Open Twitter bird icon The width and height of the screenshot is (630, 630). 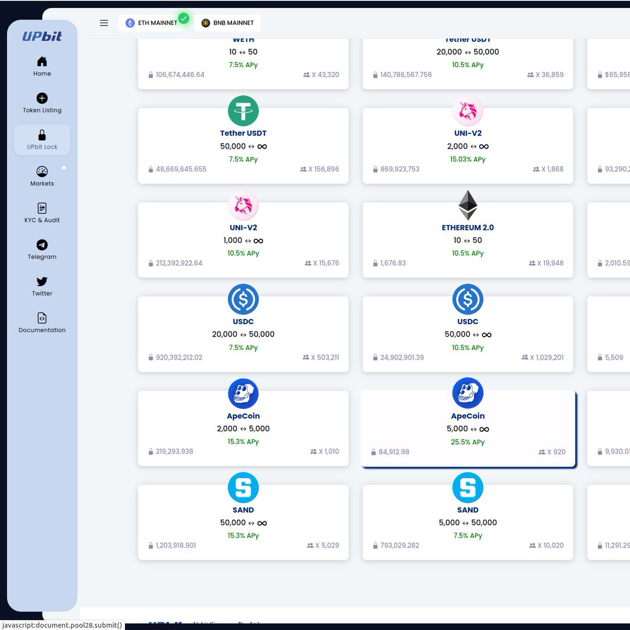tap(42, 281)
